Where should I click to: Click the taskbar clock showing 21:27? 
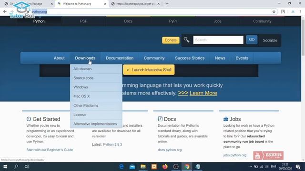[285, 167]
